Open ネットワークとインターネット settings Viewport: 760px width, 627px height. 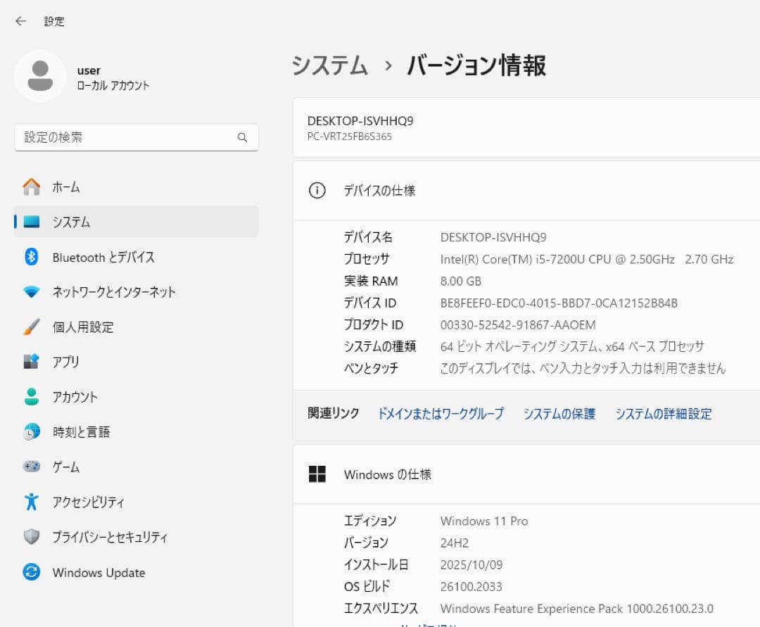point(137,292)
